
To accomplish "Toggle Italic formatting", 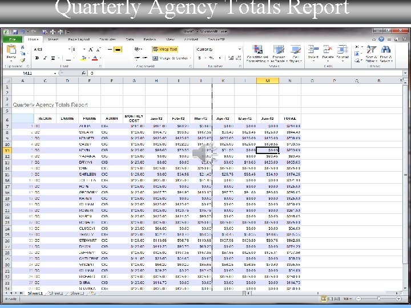I will coord(45,58).
